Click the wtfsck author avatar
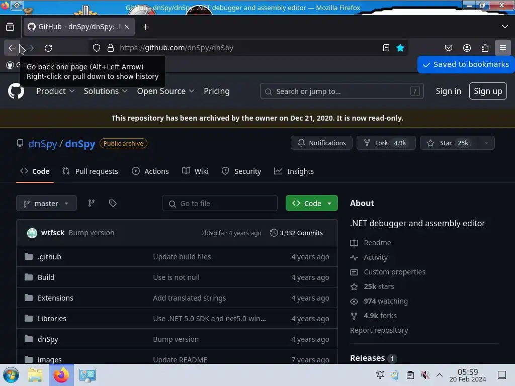Image resolution: width=515 pixels, height=386 pixels. click(x=32, y=233)
